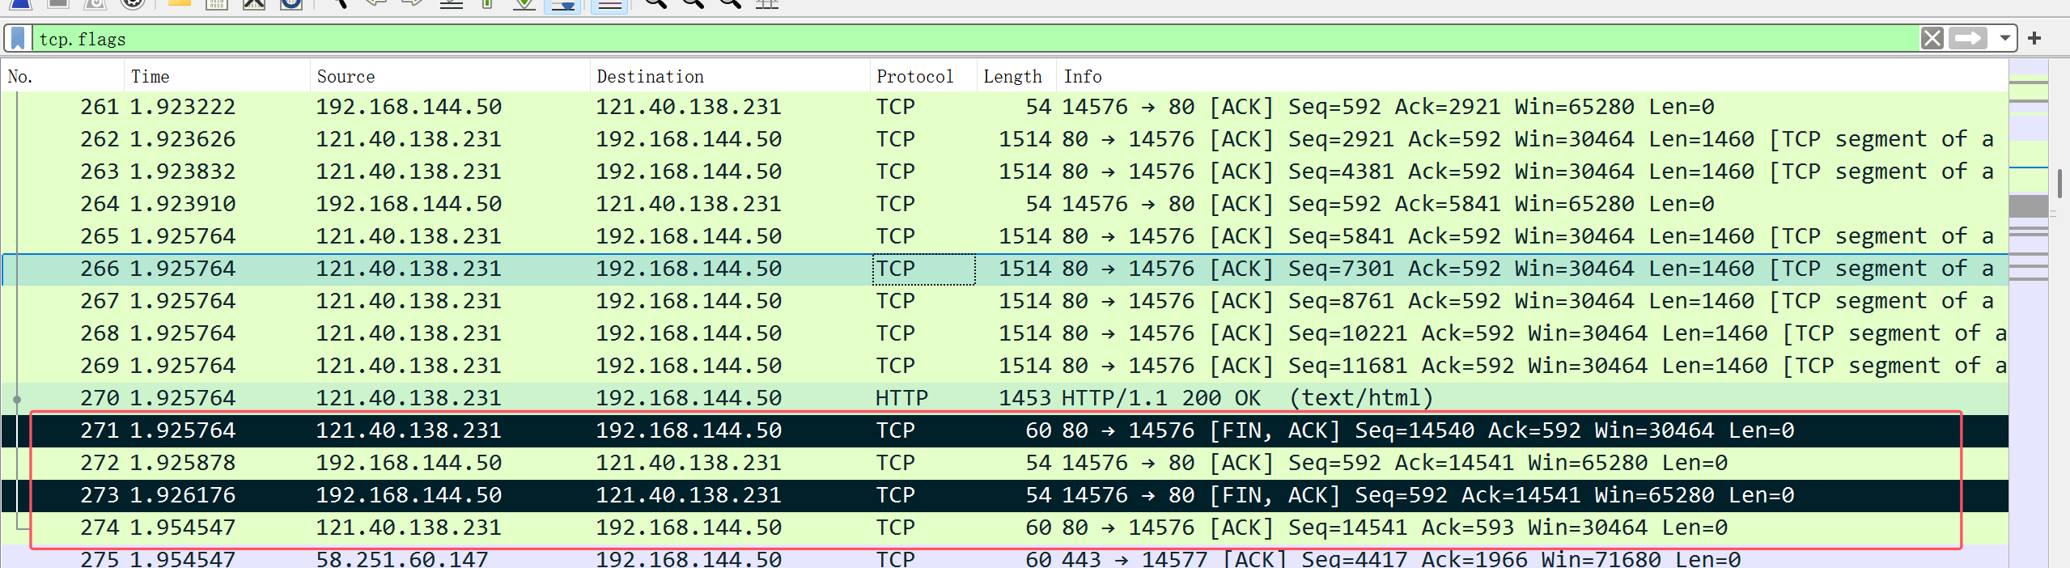Select packet 262 with Seq=2921
The height and width of the screenshot is (568, 2070).
(1004, 139)
